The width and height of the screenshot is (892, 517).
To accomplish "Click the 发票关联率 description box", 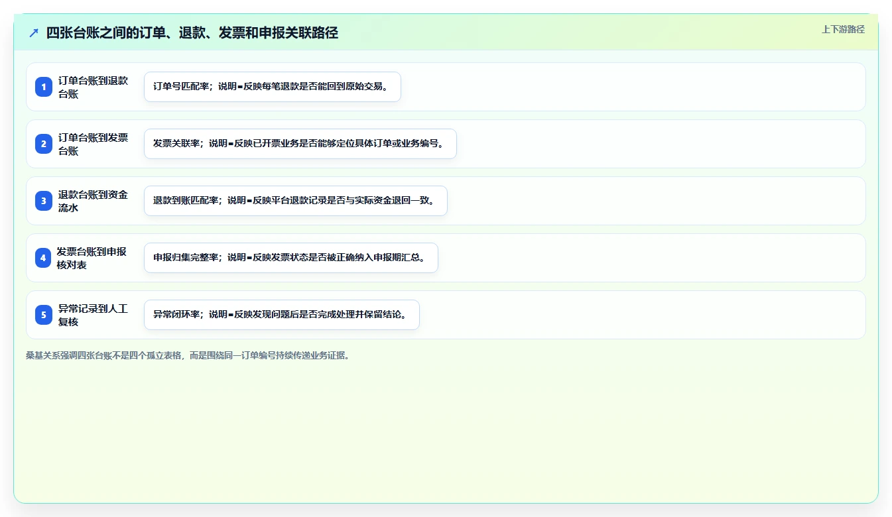I will pyautogui.click(x=300, y=144).
